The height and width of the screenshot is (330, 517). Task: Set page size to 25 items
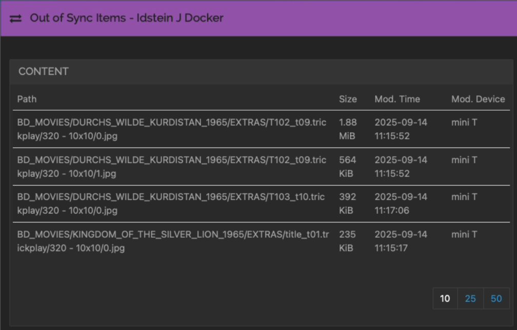coord(470,299)
